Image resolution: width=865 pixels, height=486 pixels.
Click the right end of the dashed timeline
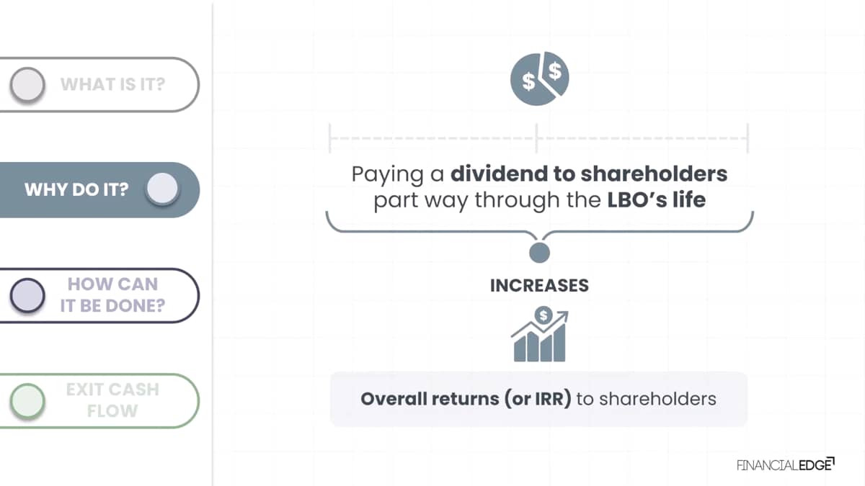[x=748, y=138]
